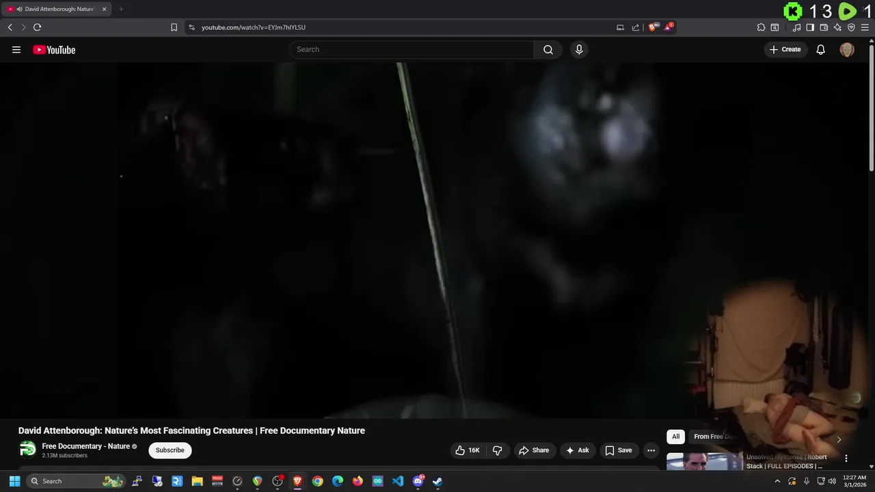Start voice search with the microphone icon
Screen dimensions: 875x492
[x=579, y=49]
